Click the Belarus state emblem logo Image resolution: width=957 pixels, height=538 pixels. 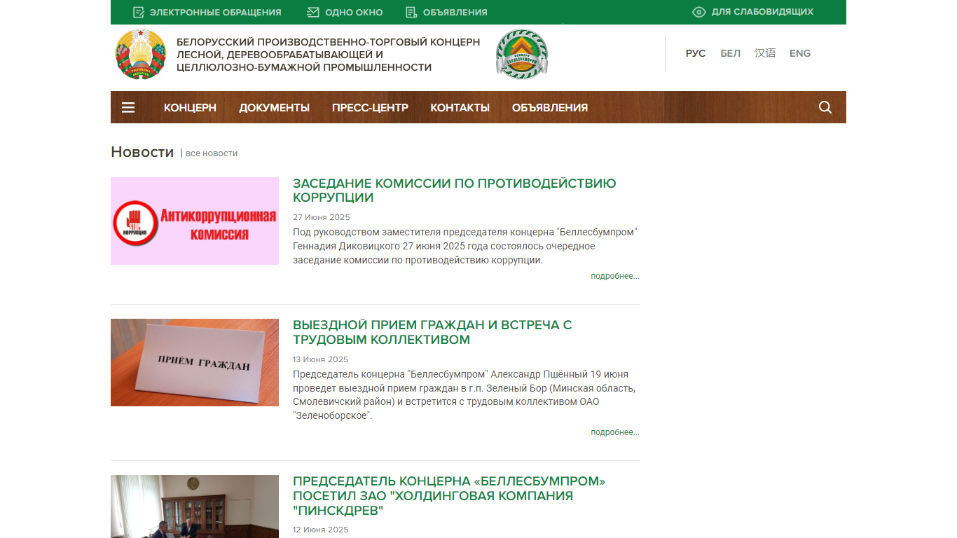pos(141,54)
